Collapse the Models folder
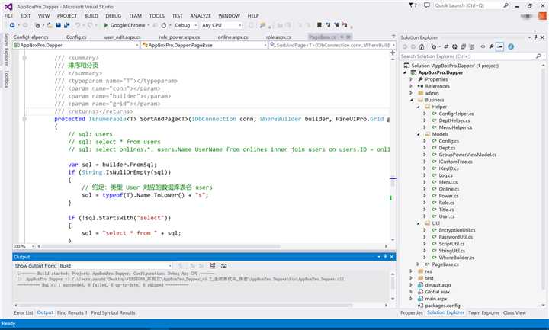Image resolution: width=549 pixels, height=330 pixels. click(419, 134)
